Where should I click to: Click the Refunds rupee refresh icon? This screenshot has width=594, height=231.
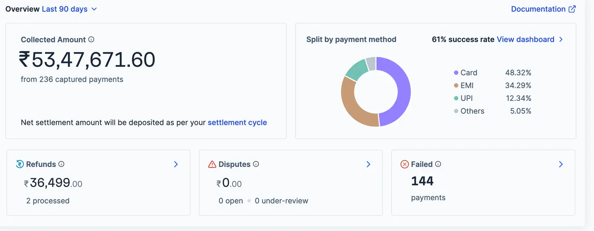(x=20, y=164)
